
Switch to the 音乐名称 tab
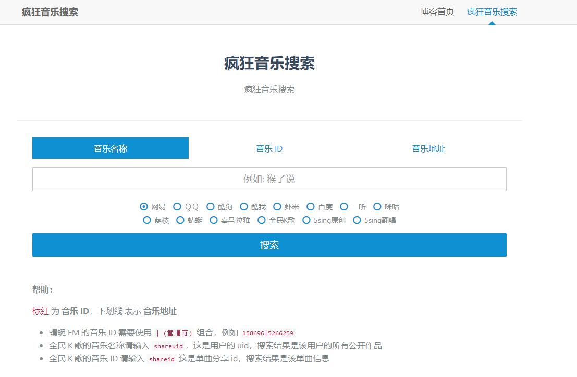pos(110,148)
